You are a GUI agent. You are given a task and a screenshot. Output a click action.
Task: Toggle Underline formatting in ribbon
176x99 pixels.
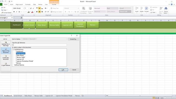pos(19,12)
